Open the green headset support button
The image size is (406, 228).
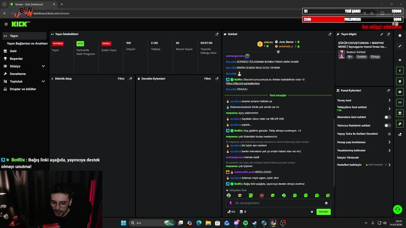[x=397, y=209]
